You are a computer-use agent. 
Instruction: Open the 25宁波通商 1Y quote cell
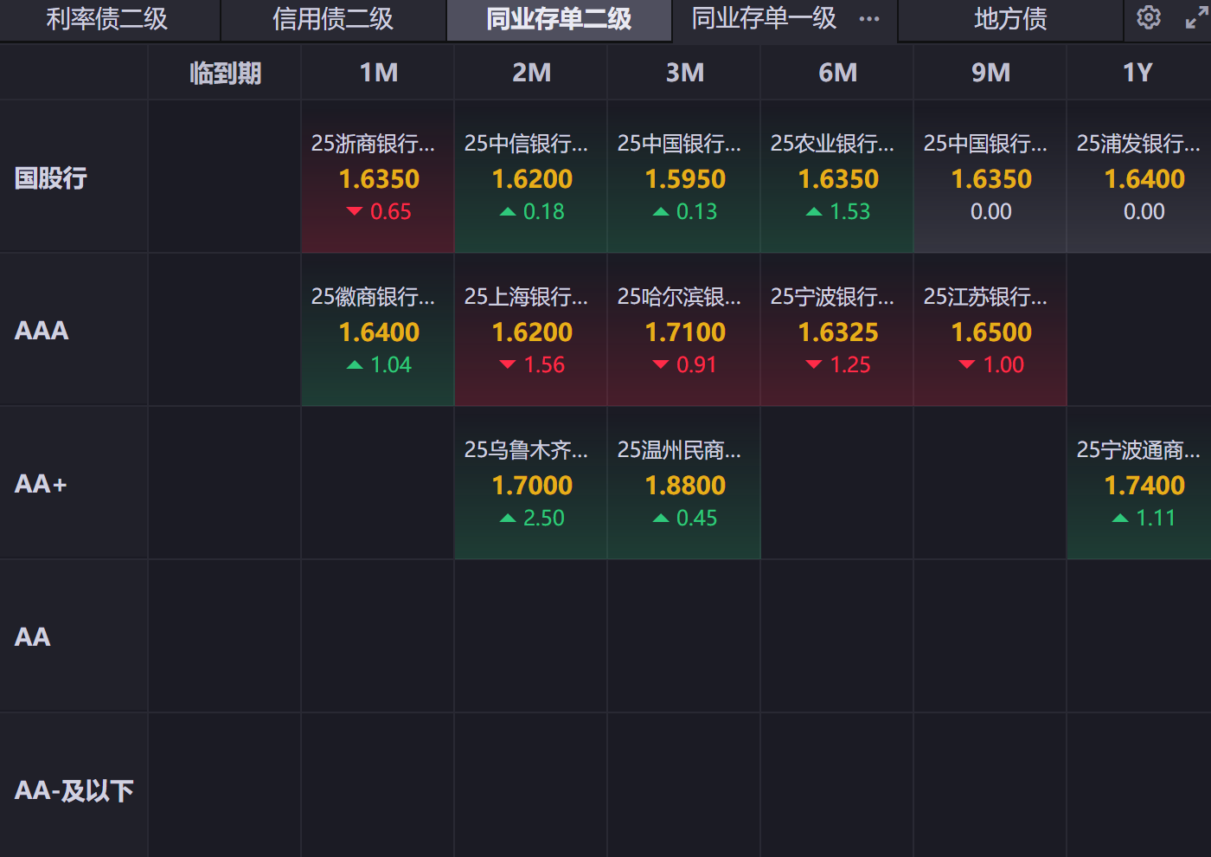[x=1139, y=484]
